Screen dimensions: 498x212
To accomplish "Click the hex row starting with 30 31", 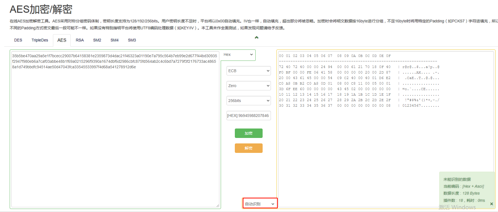I will coord(359,106).
